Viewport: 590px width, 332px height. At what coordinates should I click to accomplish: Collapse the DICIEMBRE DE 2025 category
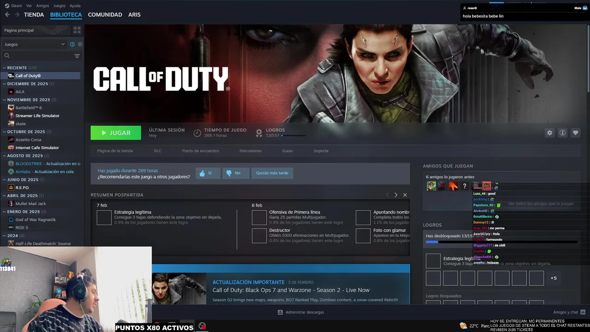pyautogui.click(x=4, y=84)
